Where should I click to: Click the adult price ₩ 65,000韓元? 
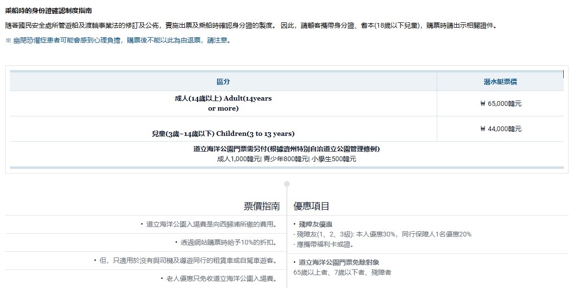pos(501,103)
